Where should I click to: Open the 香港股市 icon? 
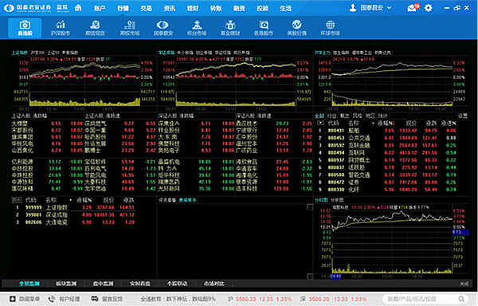tap(264, 28)
